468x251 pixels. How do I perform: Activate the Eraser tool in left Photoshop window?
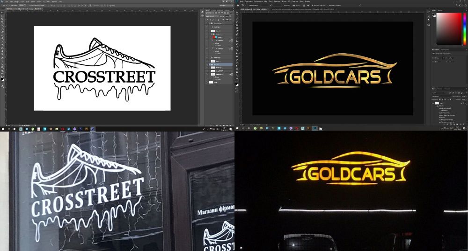2,45
